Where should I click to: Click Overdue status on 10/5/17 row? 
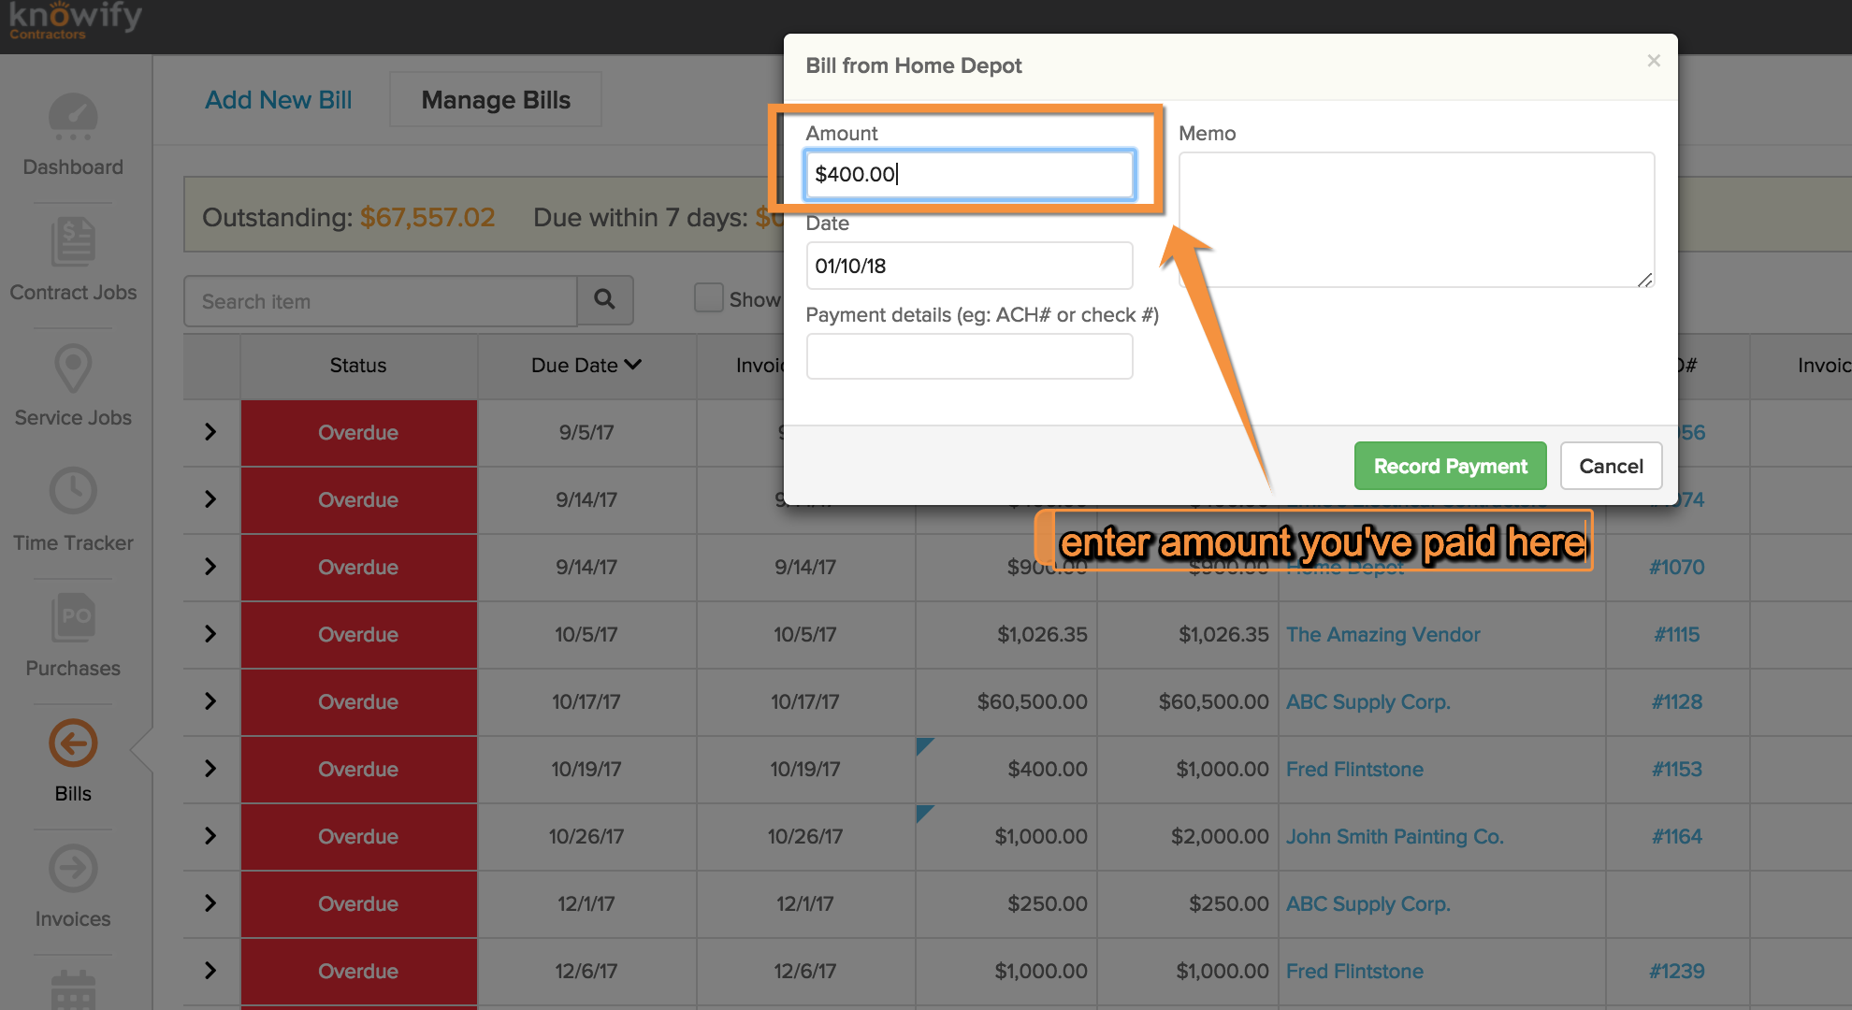[358, 634]
